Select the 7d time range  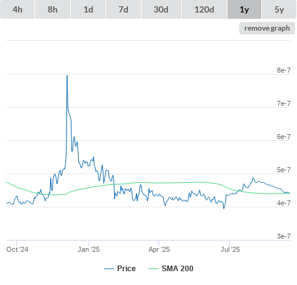(123, 9)
